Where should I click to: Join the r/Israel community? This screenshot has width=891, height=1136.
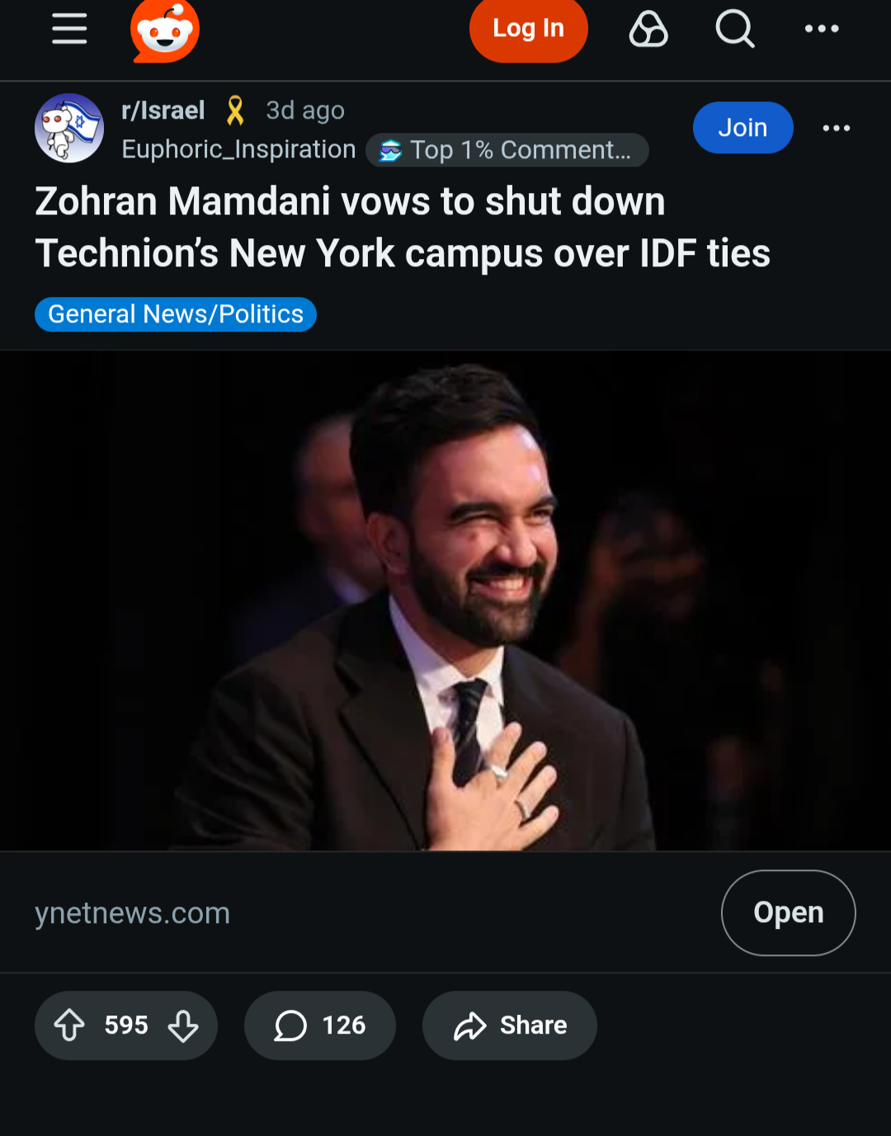pos(742,128)
